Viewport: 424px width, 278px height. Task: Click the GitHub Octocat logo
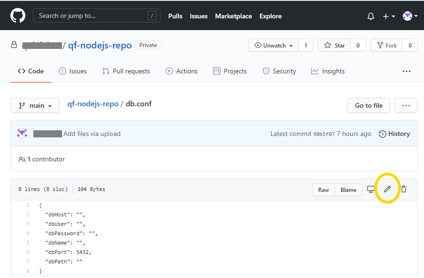point(17,16)
